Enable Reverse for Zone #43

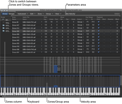point(111,40)
